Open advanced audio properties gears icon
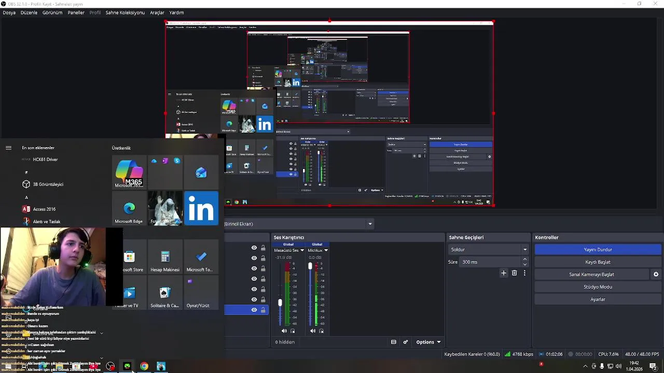This screenshot has height=373, width=664. [x=406, y=342]
